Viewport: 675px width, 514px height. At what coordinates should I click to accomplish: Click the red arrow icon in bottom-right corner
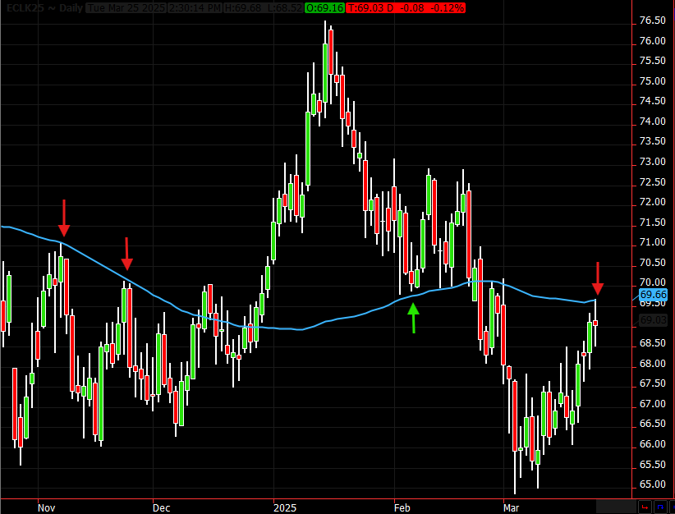[645, 507]
